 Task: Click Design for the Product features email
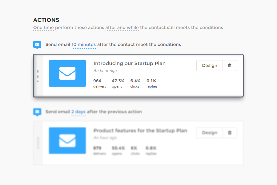210,133
